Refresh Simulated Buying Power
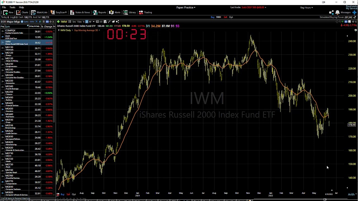 click(x=355, y=17)
